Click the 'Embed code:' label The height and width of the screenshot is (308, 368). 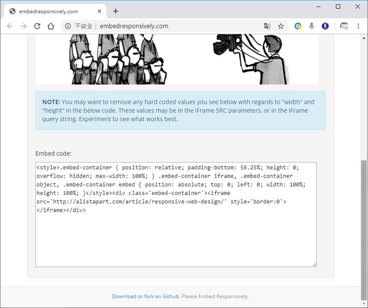coord(53,153)
